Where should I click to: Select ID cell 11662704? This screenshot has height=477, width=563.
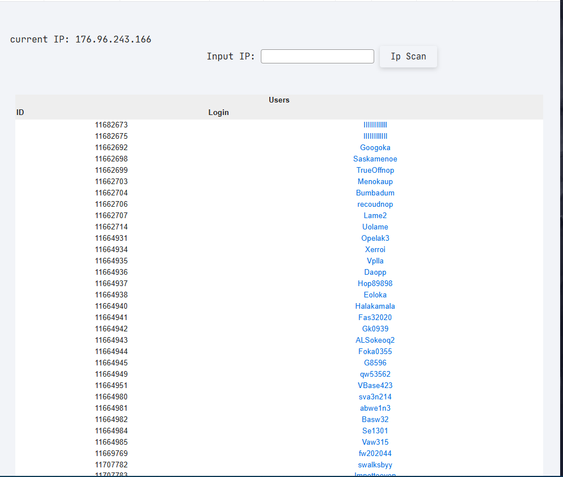click(111, 193)
